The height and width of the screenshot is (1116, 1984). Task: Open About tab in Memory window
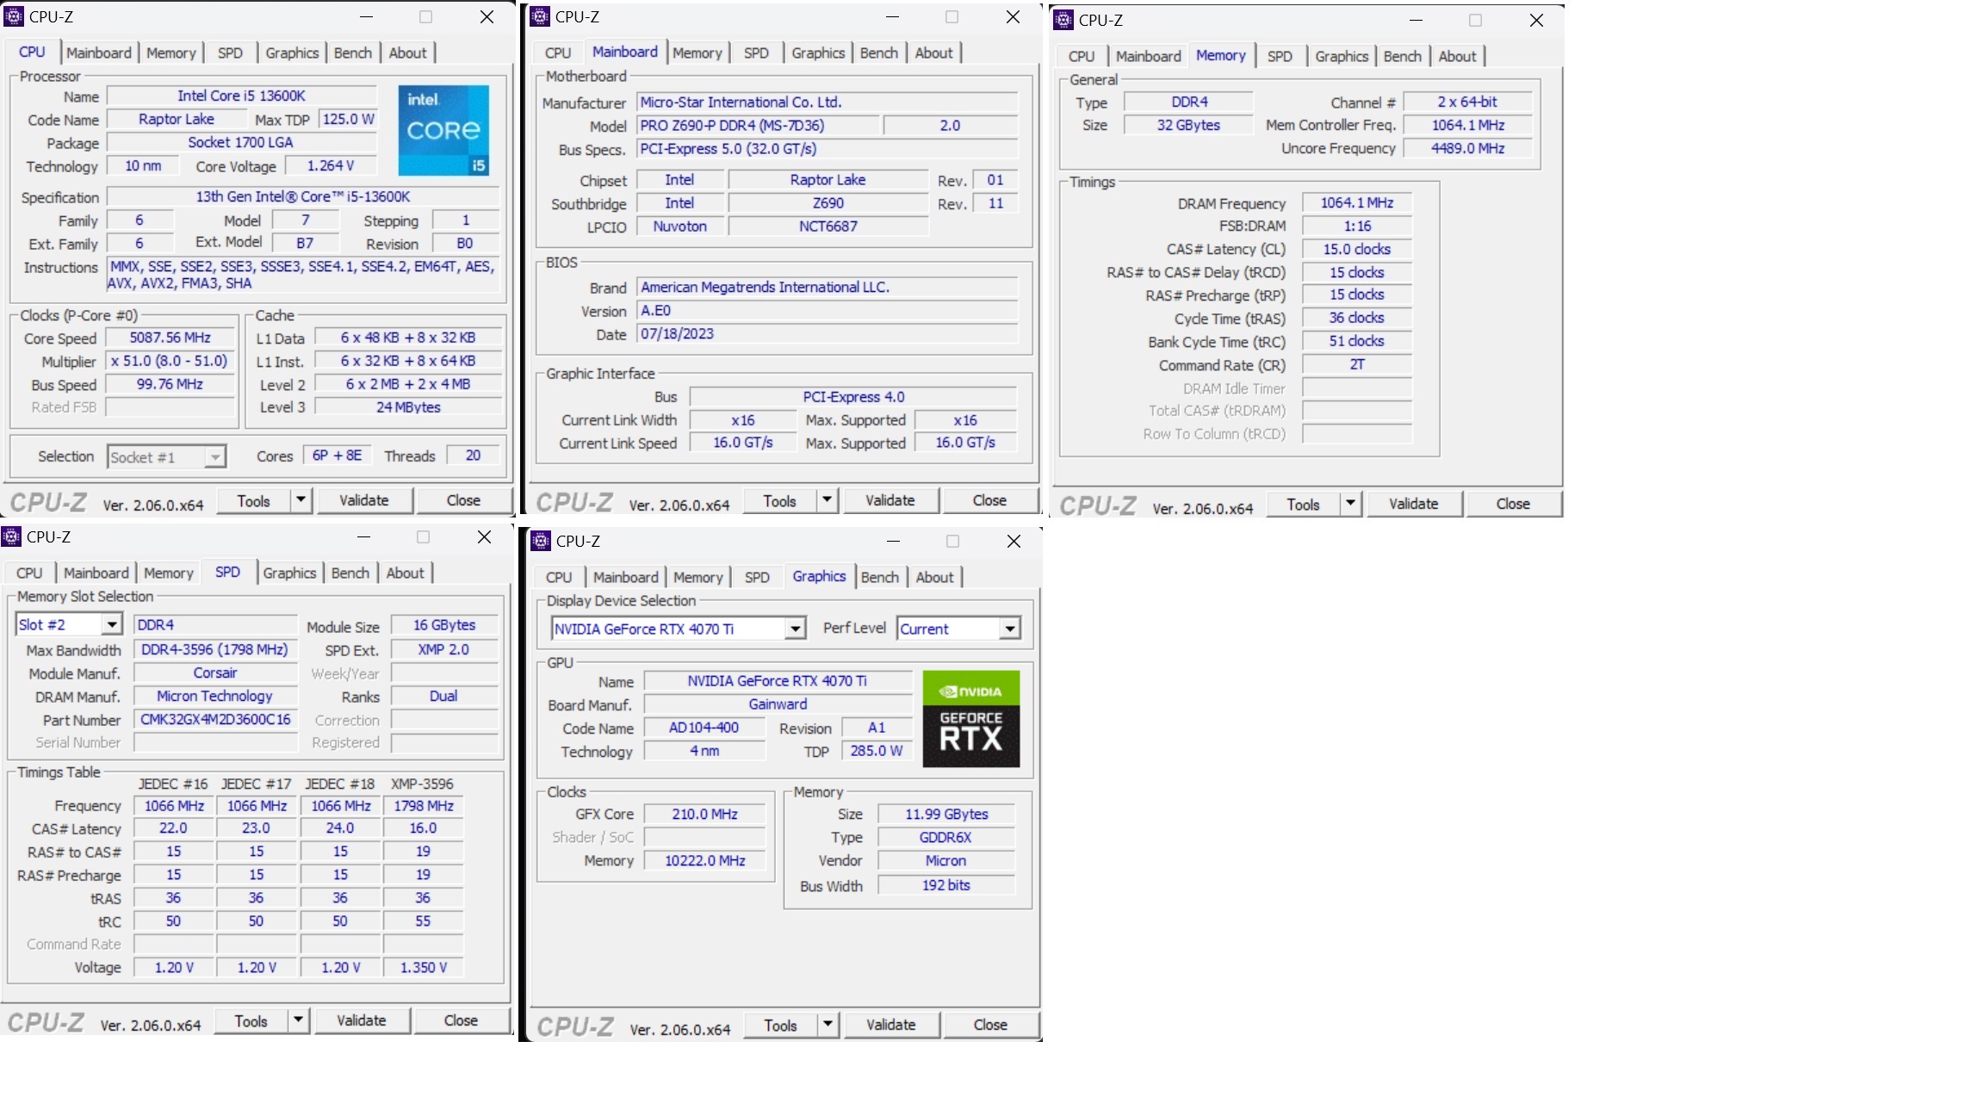(x=1456, y=56)
